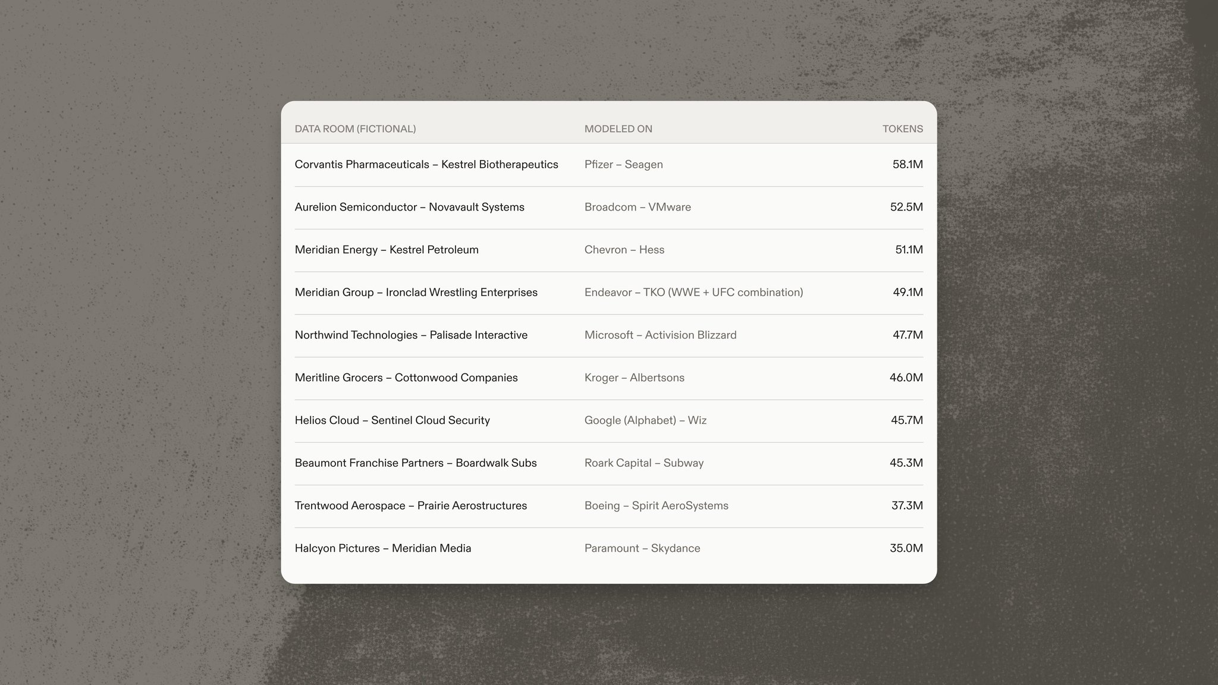Select the Corvantis Pharmaceuticals – Kestrel Biotherapeutics row
Screen dimensions: 1218x685
[608, 165]
